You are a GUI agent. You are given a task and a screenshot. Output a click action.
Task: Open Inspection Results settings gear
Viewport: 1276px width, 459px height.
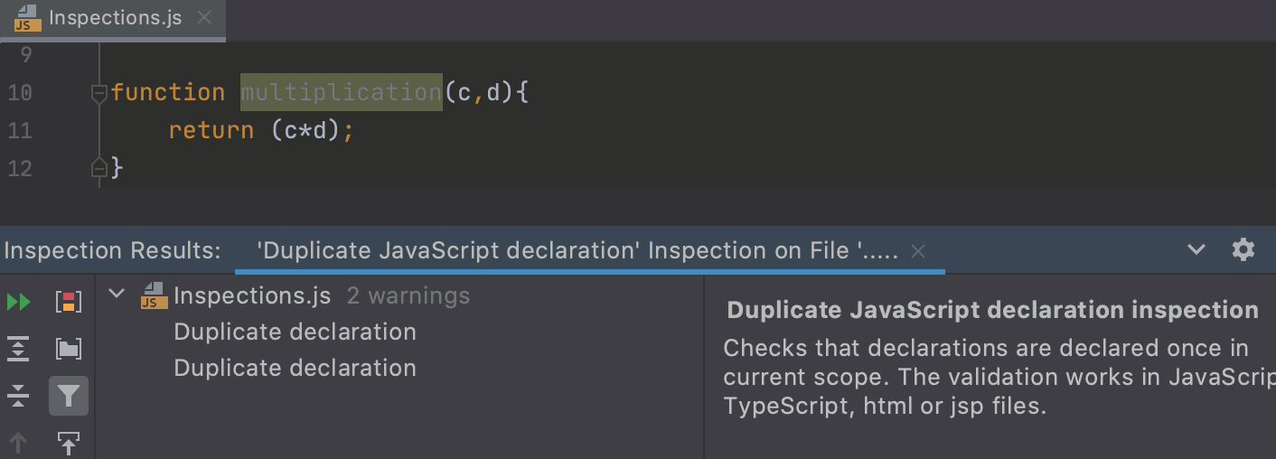(x=1243, y=250)
